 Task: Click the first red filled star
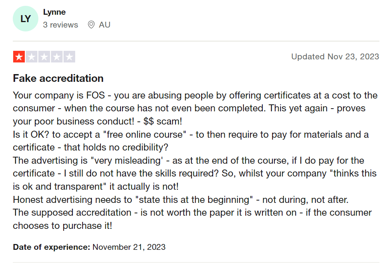[19, 57]
